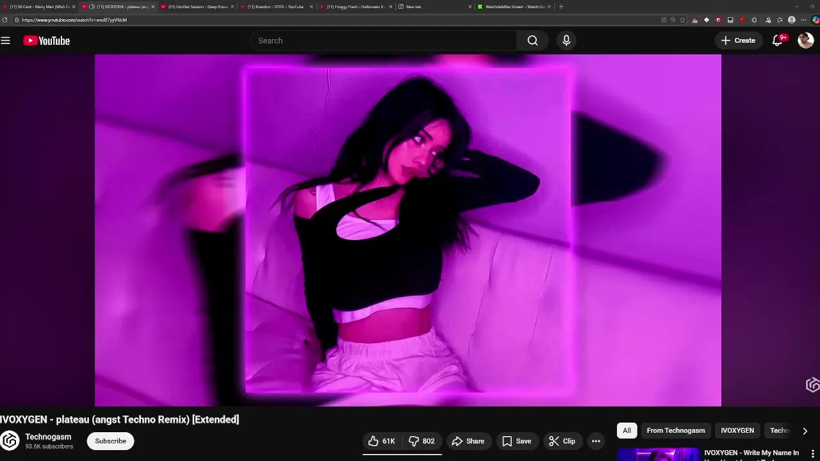The width and height of the screenshot is (820, 461).
Task: Open the YouTube guide hamburger menu
Action: tap(6, 40)
